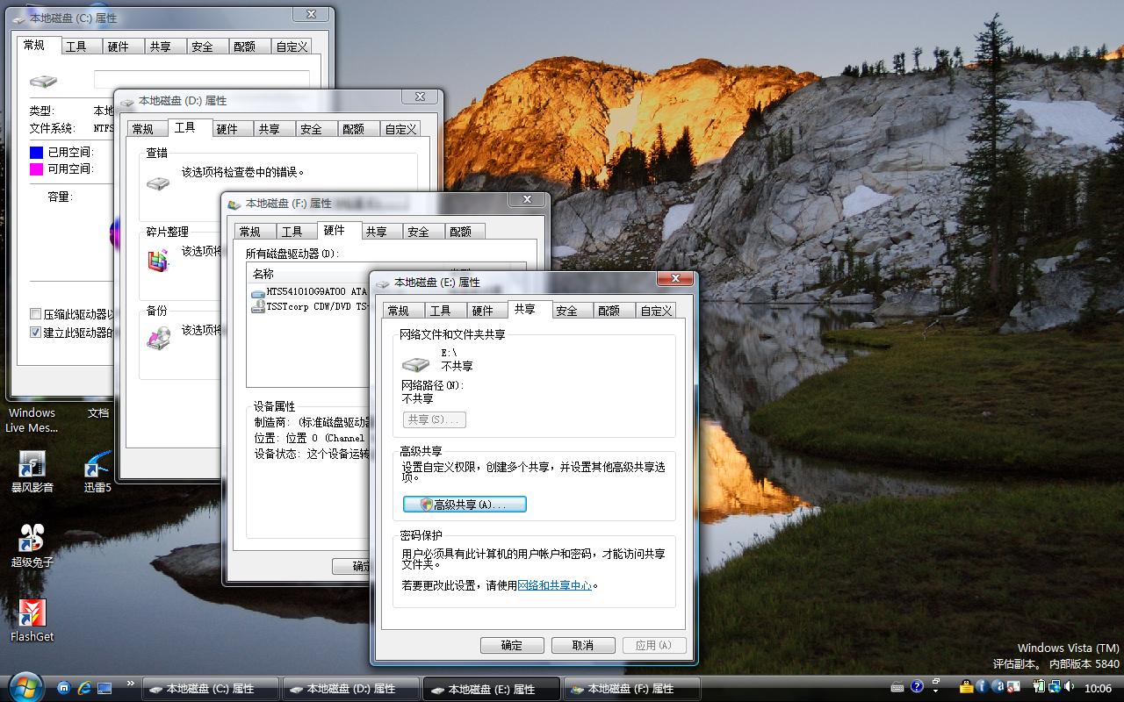Confirm with 确定 in E: properties
The image size is (1124, 702).
512,645
